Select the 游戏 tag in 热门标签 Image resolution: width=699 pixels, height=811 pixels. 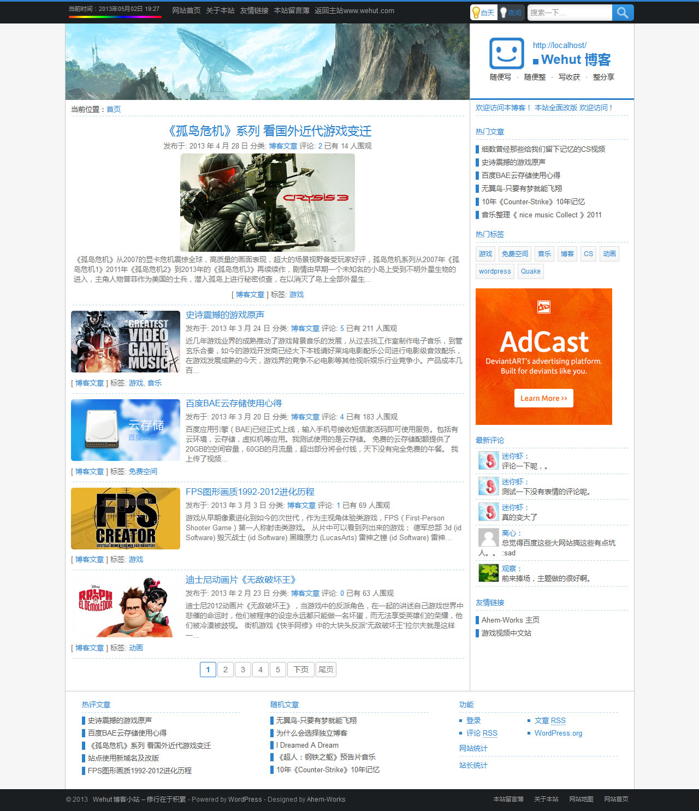pyautogui.click(x=485, y=254)
